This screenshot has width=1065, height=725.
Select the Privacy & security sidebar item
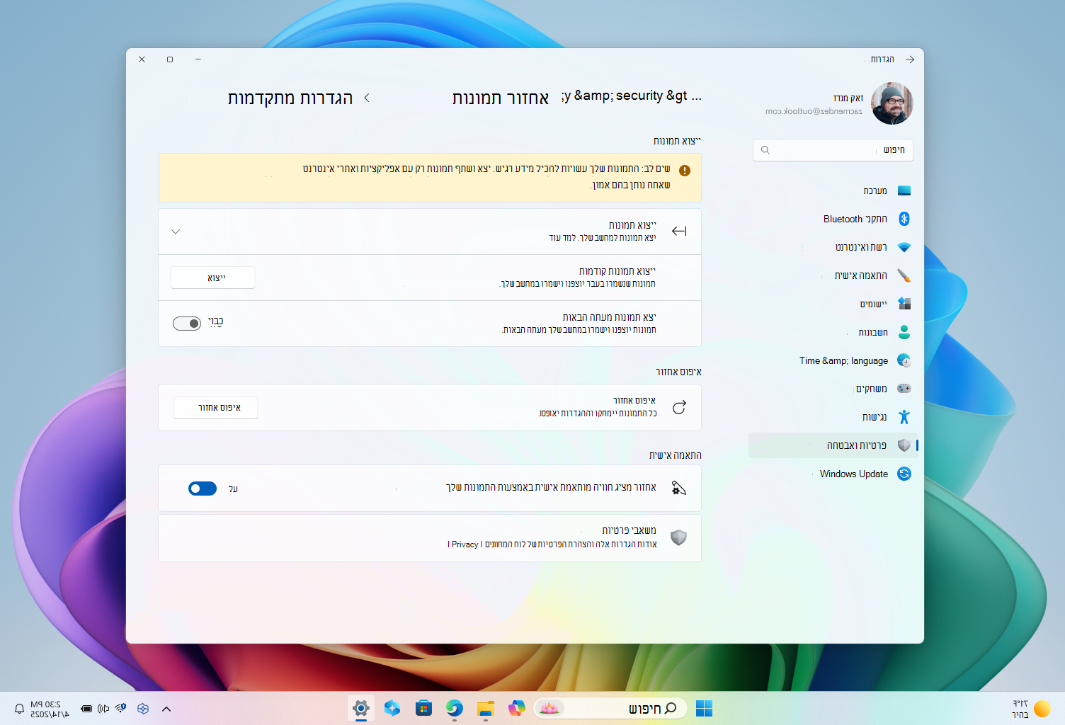coord(833,445)
